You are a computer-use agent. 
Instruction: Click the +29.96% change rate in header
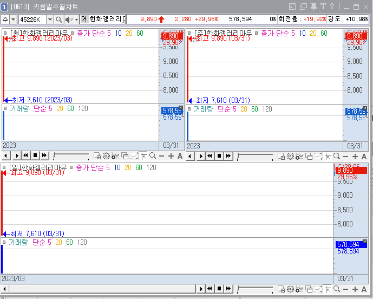point(206,19)
